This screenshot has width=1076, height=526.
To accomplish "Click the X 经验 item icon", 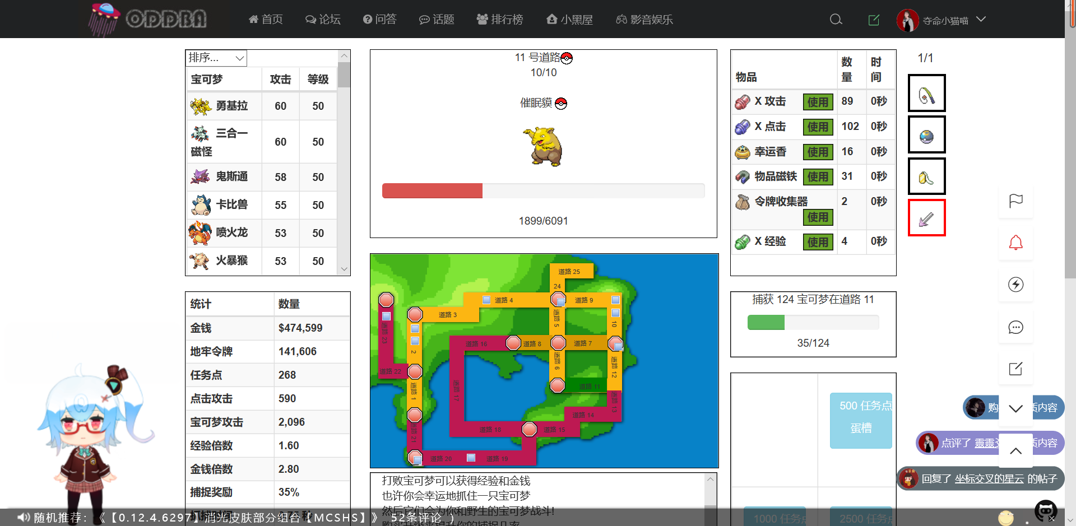I will [x=743, y=242].
